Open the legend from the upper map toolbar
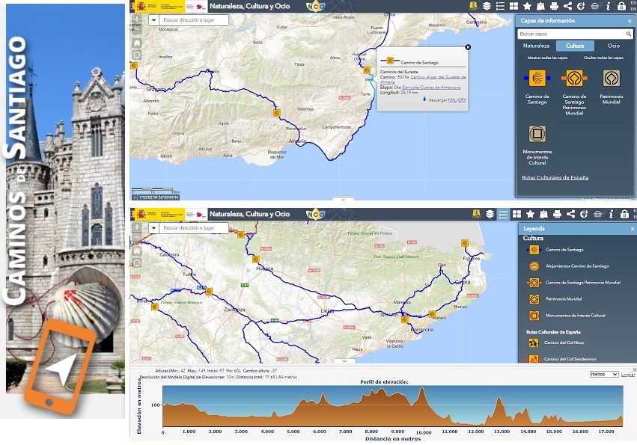 tap(500, 6)
